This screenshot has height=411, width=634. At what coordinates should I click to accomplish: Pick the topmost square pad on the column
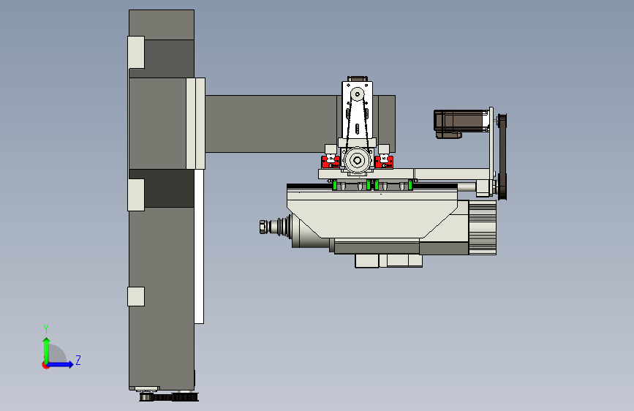point(136,53)
